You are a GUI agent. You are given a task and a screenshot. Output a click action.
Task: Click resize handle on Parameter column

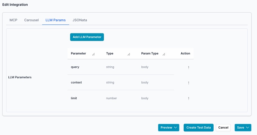point(94,54)
